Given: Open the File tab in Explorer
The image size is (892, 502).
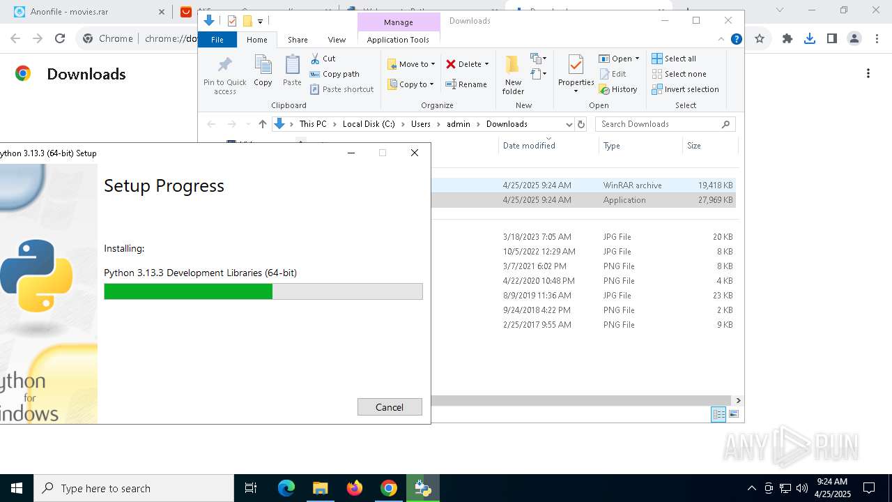Looking at the screenshot, I should (217, 40).
